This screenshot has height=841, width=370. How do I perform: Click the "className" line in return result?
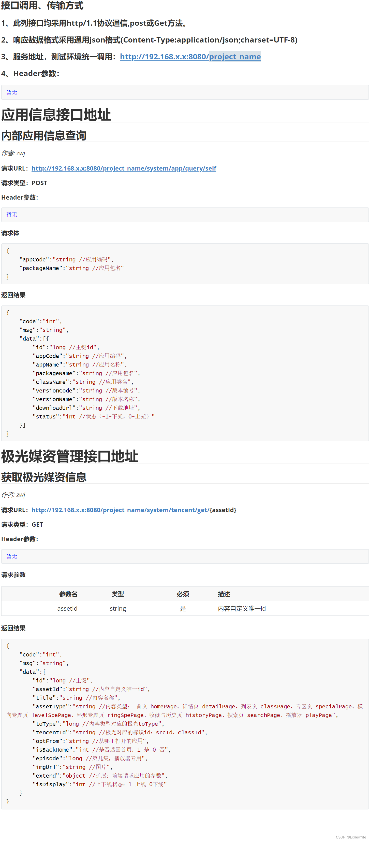pos(83,382)
